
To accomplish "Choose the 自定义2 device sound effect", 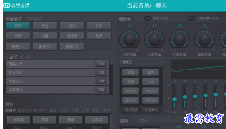I will [45, 47].
